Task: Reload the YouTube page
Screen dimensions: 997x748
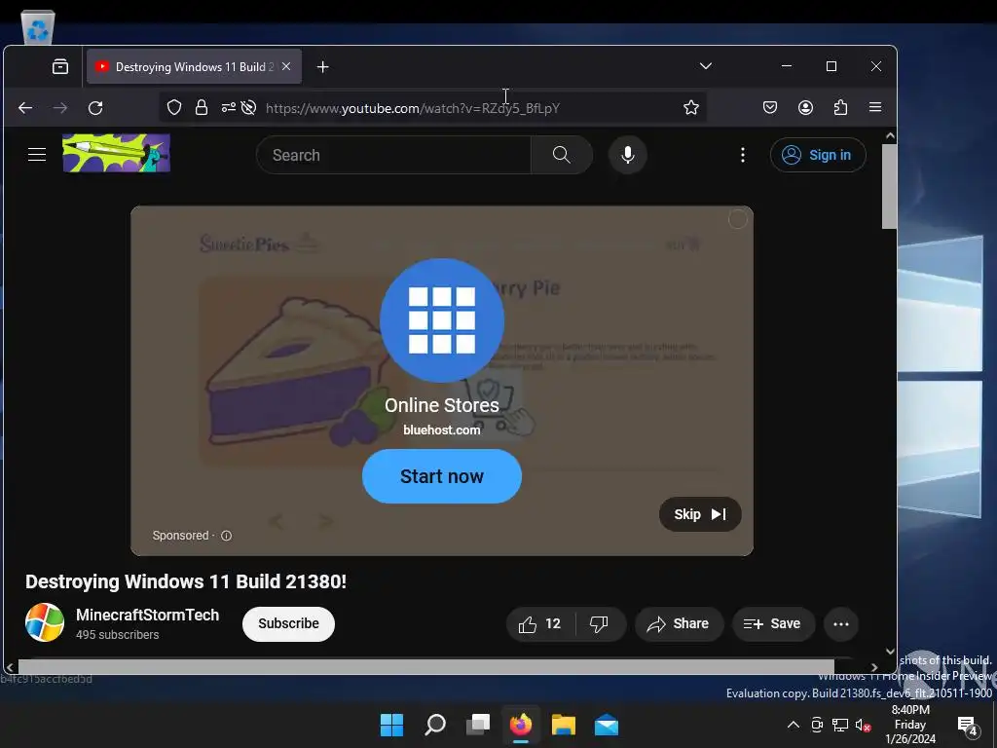Action: tap(95, 108)
